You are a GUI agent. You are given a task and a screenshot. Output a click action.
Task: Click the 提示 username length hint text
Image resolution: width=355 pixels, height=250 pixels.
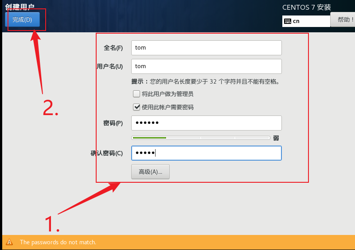pos(205,81)
